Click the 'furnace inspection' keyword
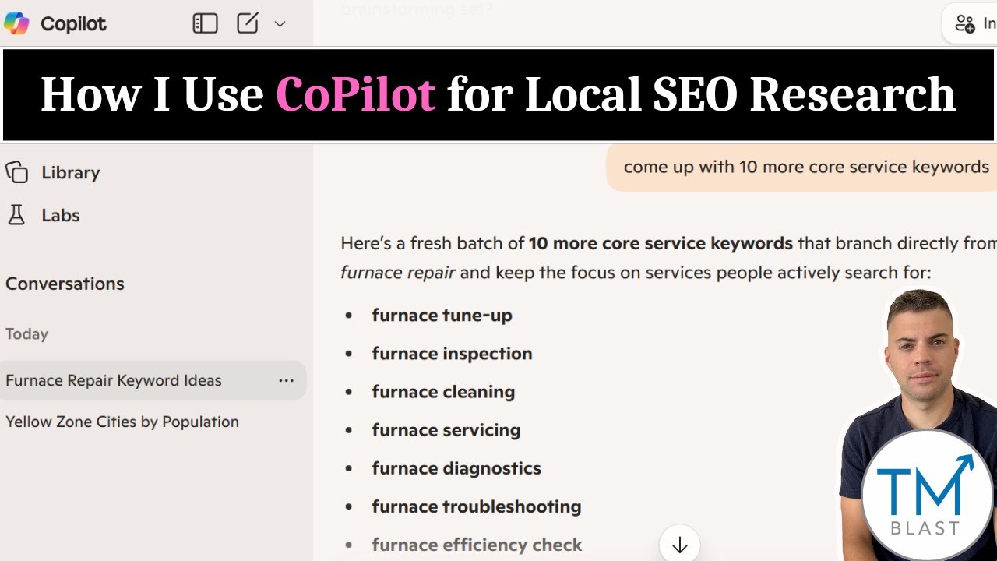This screenshot has height=561, width=997. [452, 353]
